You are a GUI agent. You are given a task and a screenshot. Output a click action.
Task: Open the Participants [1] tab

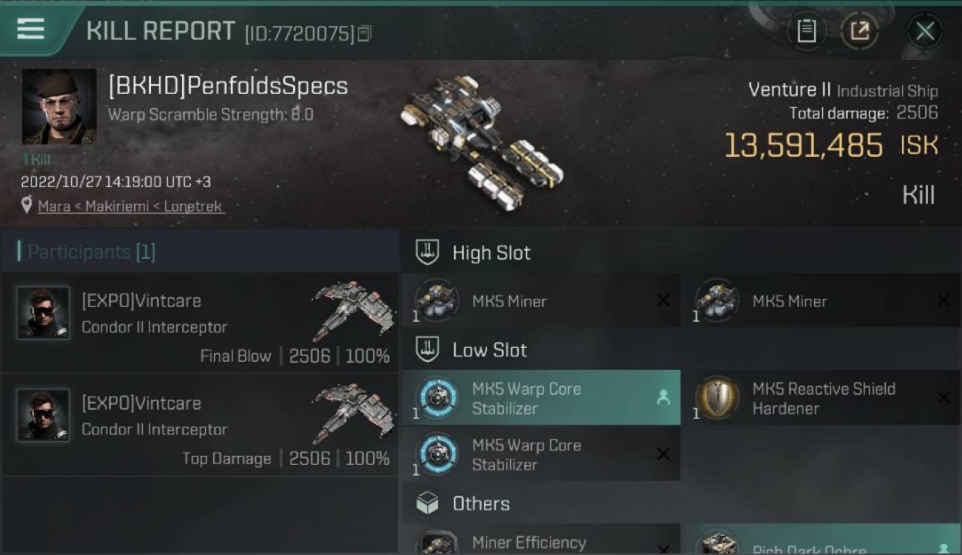pyautogui.click(x=86, y=252)
